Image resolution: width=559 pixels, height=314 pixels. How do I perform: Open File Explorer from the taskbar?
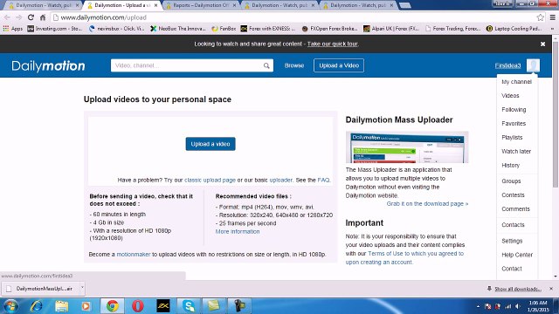[x=61, y=306]
